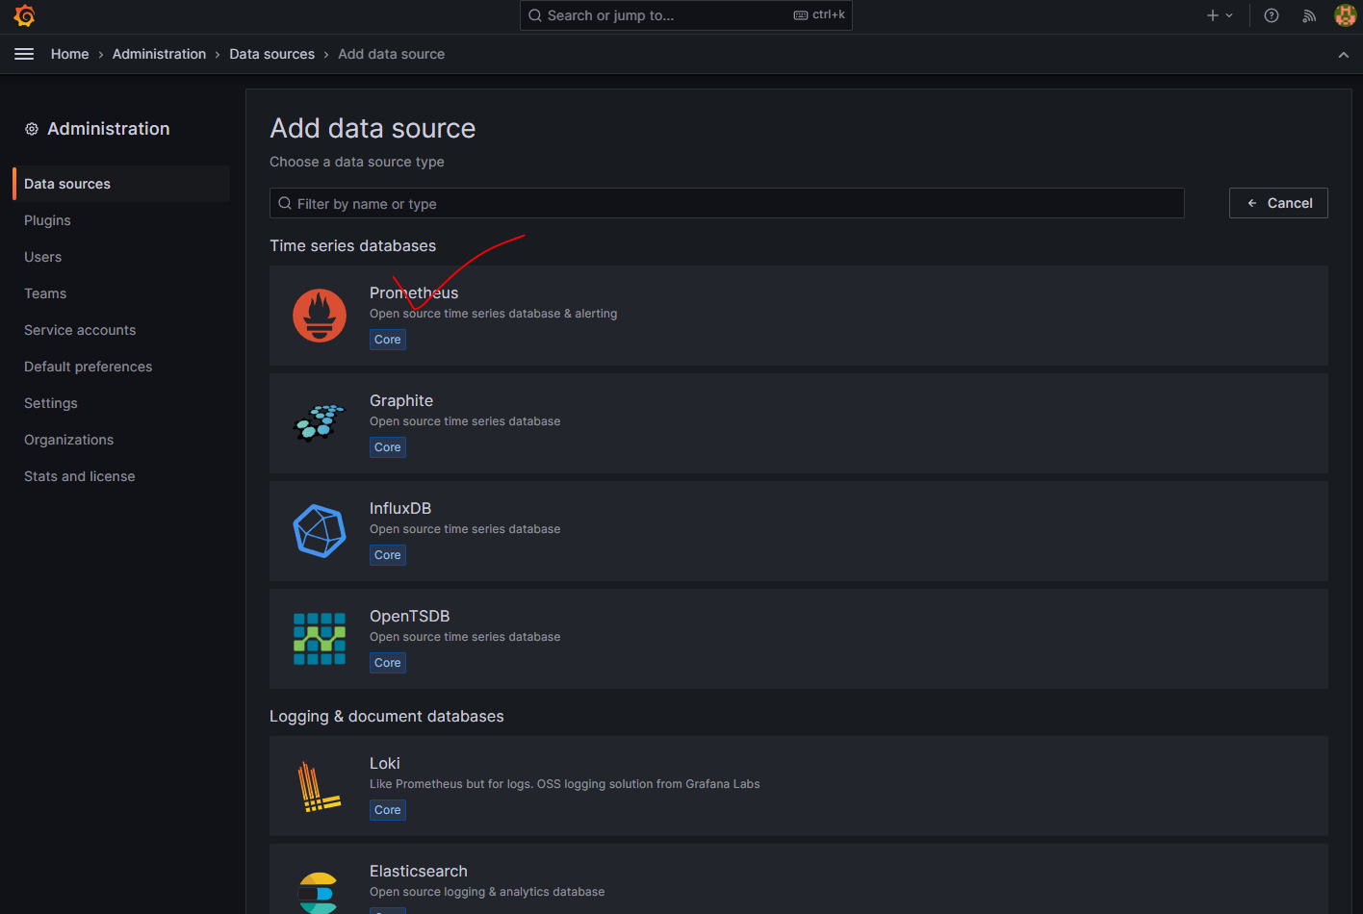Open the help question mark icon
Viewport: 1363px width, 914px height.
(x=1272, y=15)
